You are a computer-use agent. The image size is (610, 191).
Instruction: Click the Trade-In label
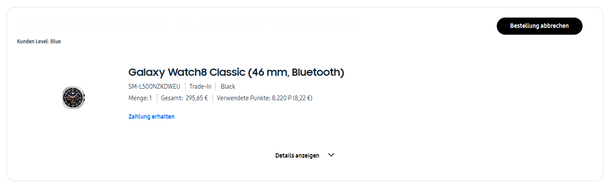pyautogui.click(x=200, y=87)
